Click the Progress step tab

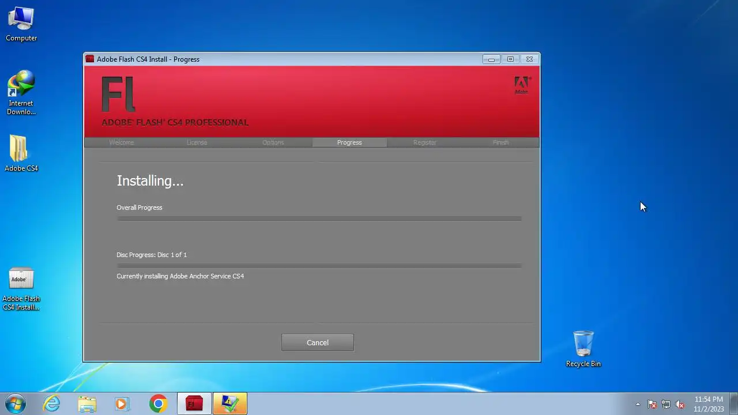(x=349, y=142)
